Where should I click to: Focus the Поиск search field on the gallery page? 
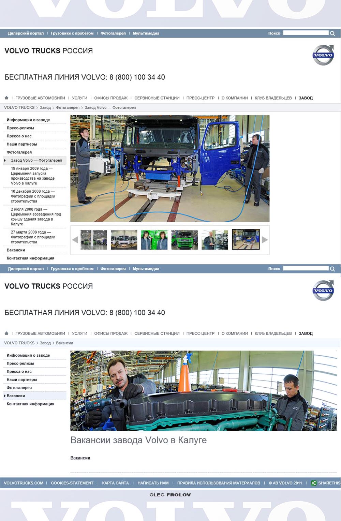306,33
